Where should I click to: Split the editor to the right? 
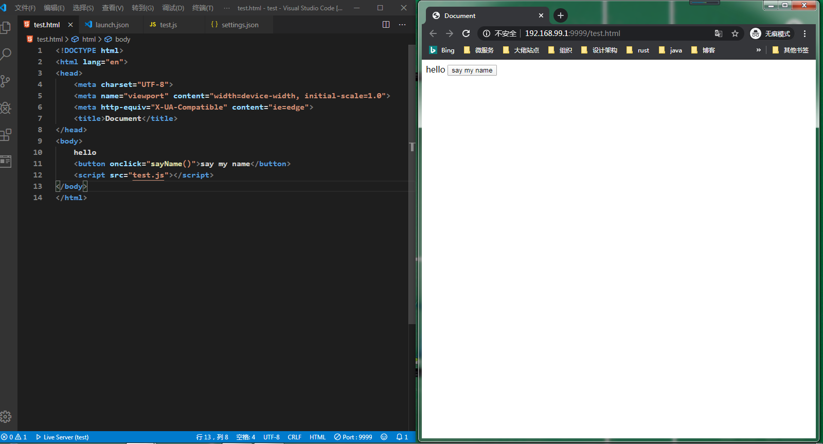coord(386,25)
